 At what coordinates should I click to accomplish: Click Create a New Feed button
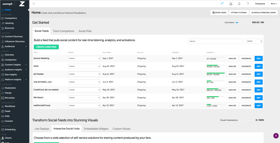click(x=46, y=47)
